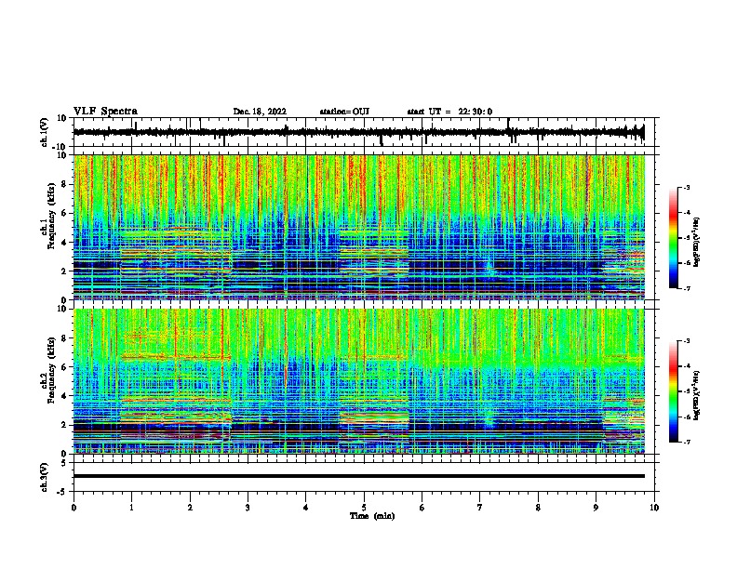
Task: Click "-7" label on ch.2 colorbar
Action: click(x=686, y=442)
